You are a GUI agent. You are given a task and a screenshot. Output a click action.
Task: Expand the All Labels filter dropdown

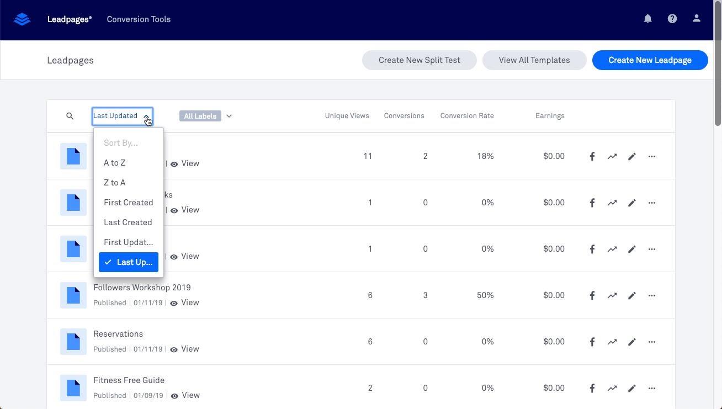tap(206, 116)
